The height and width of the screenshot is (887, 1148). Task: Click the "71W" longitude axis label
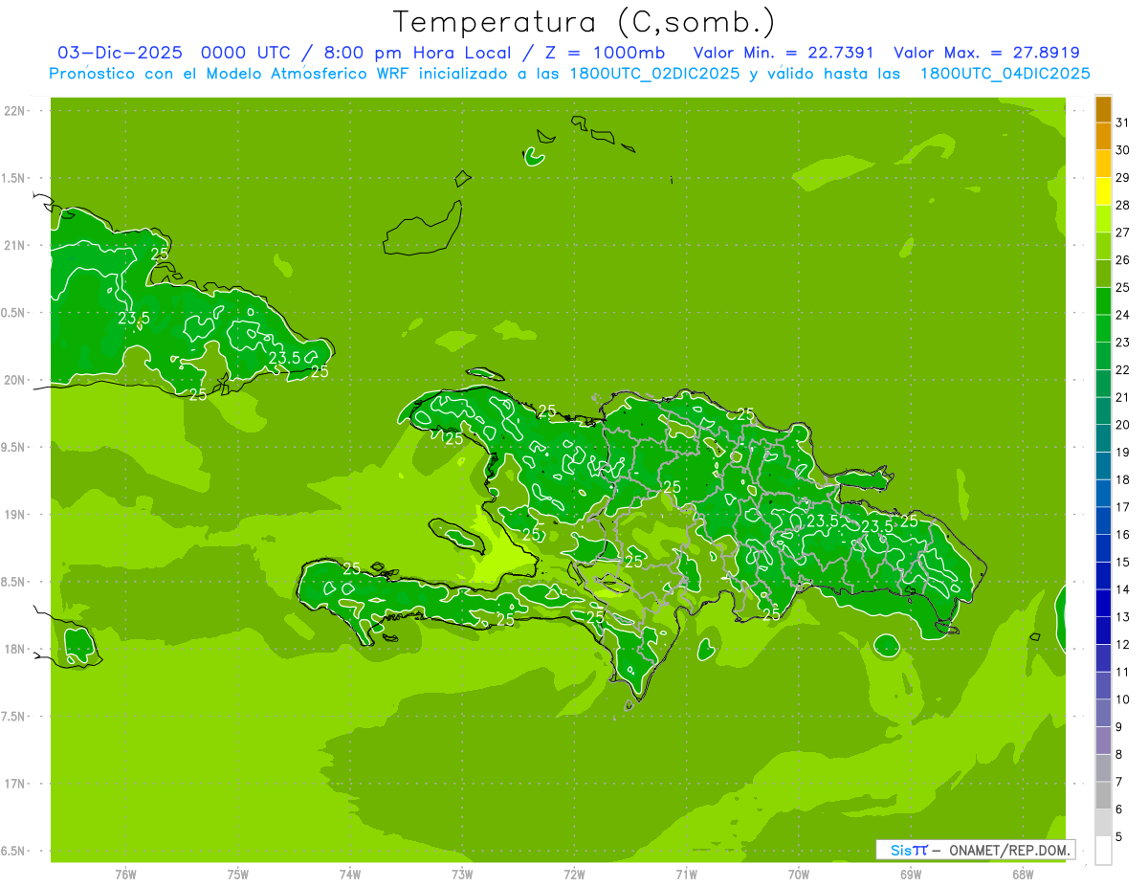click(x=686, y=875)
